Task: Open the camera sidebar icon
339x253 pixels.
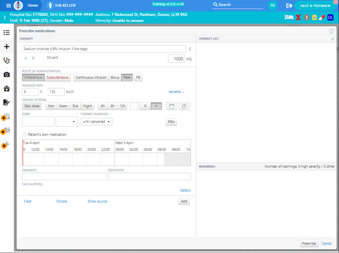Action: 7,75
